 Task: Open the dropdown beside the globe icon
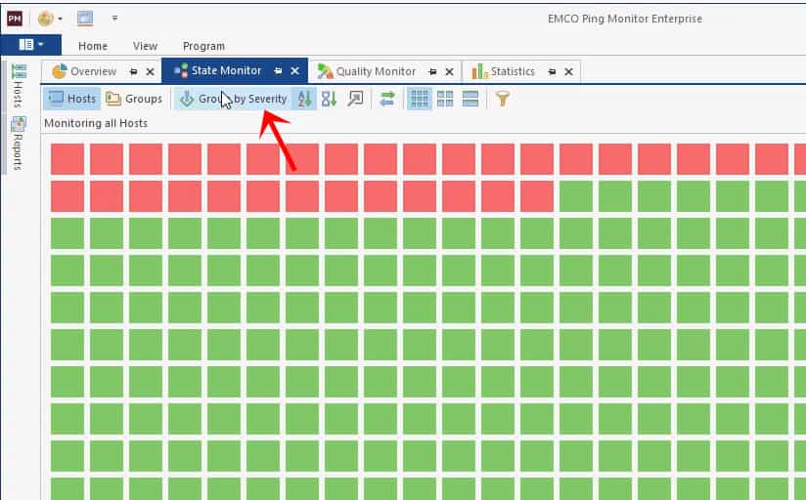tap(61, 19)
